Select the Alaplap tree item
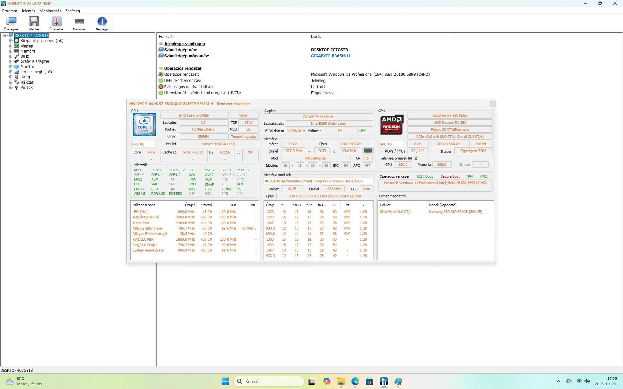 [x=27, y=46]
